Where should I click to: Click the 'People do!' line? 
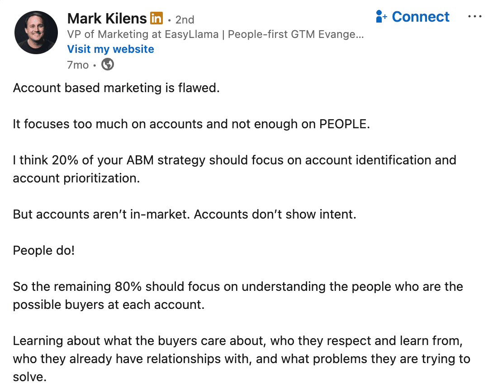pyautogui.click(x=44, y=250)
